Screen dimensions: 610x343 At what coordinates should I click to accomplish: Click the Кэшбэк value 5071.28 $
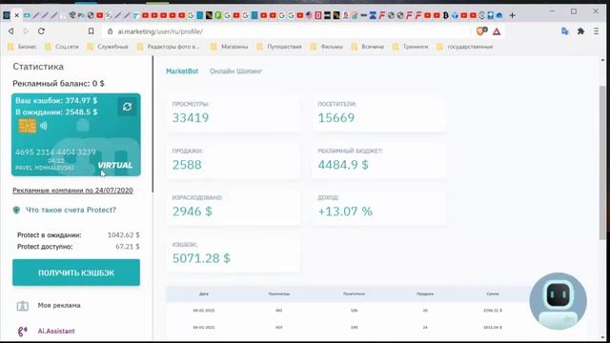(201, 258)
